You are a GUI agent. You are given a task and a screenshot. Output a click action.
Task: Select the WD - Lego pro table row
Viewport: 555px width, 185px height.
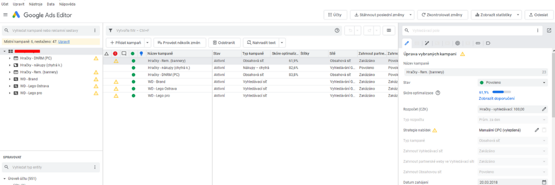250,96
